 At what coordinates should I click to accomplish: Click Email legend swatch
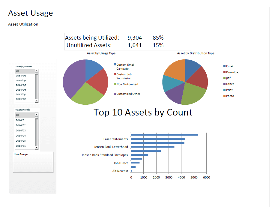point(224,66)
